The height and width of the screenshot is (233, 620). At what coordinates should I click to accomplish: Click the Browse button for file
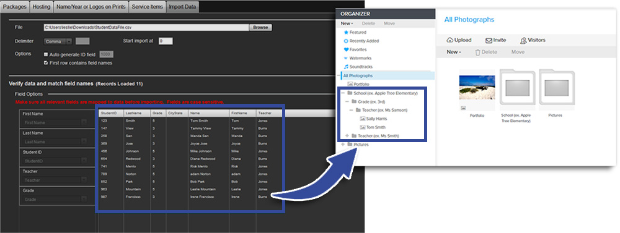coord(260,28)
